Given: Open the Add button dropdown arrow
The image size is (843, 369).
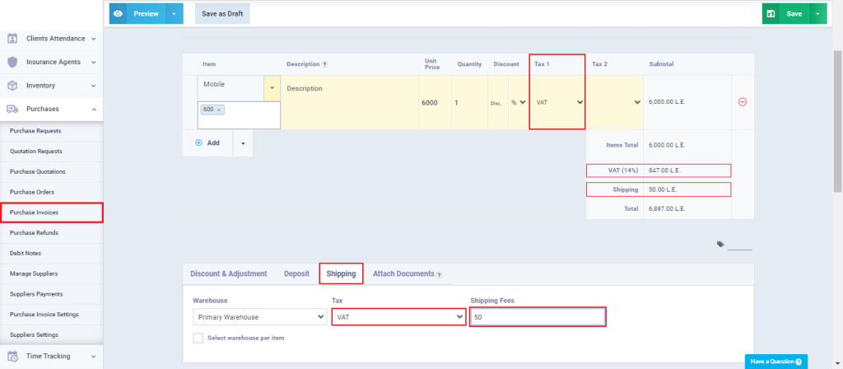Looking at the screenshot, I should click(x=243, y=143).
